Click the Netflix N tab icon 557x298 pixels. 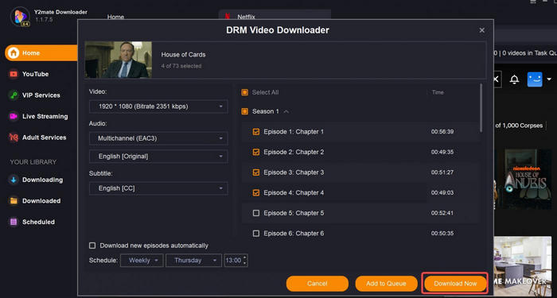click(x=228, y=17)
